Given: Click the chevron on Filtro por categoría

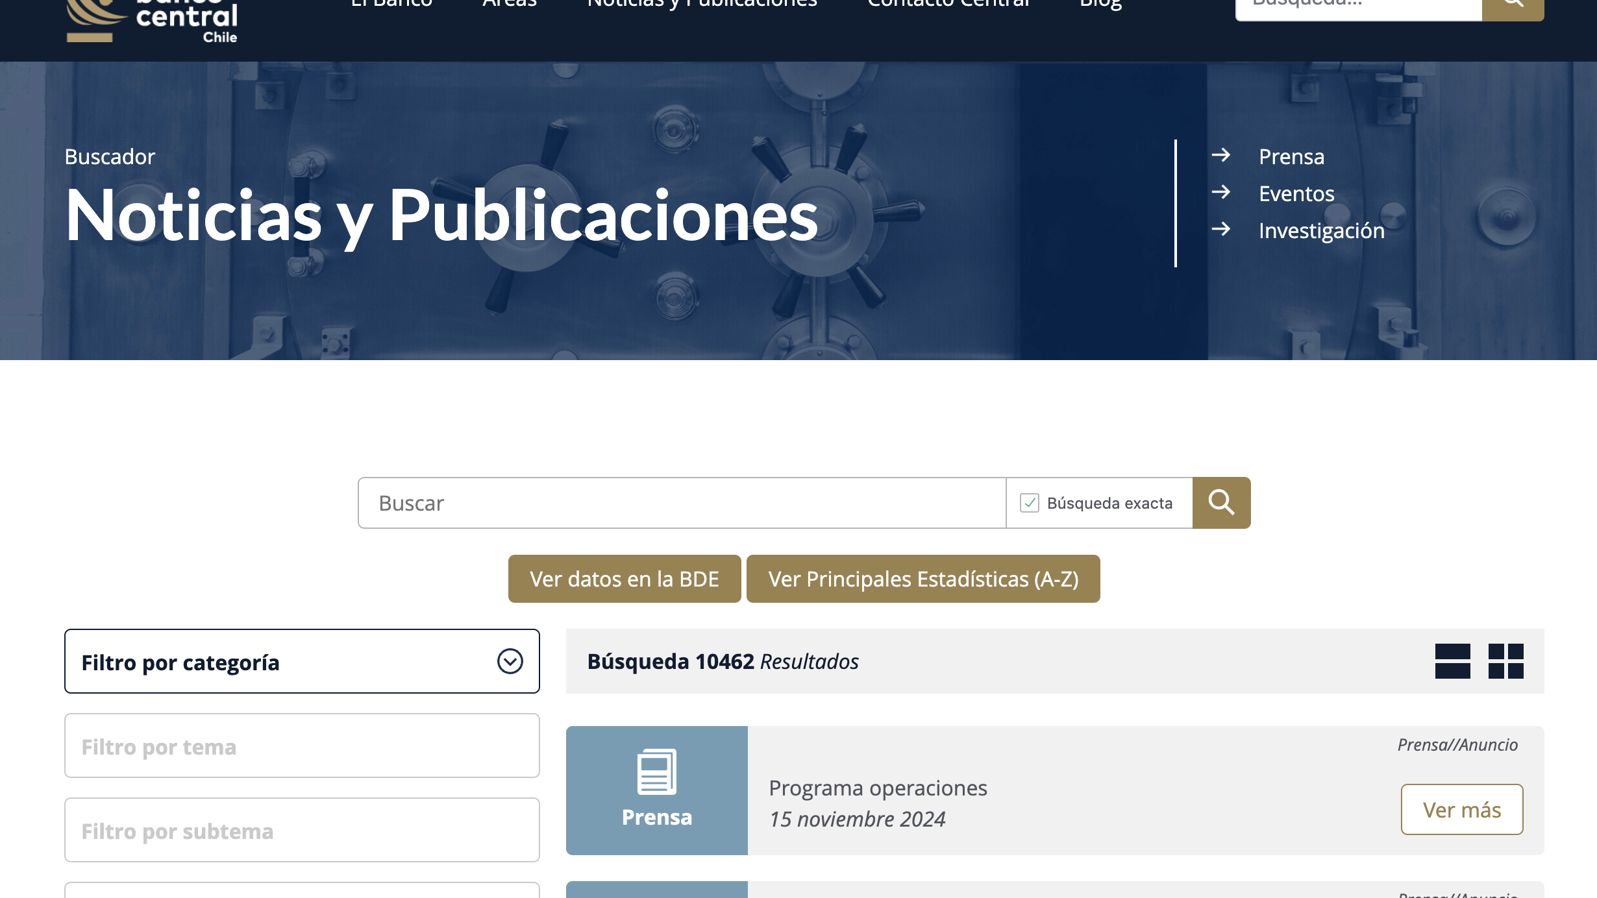Looking at the screenshot, I should 510,661.
